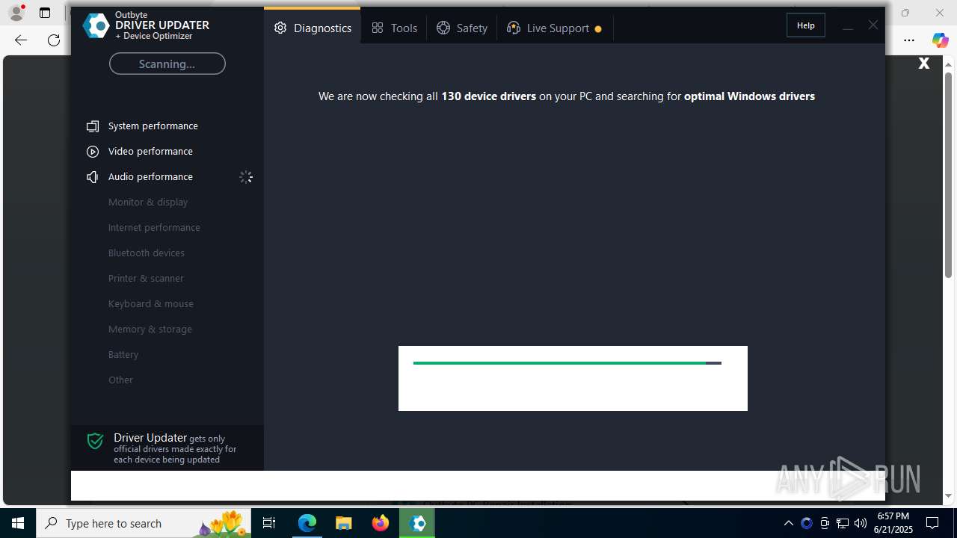Viewport: 957px width, 538px height.
Task: Open browser settings and more menu
Action: 909,40
